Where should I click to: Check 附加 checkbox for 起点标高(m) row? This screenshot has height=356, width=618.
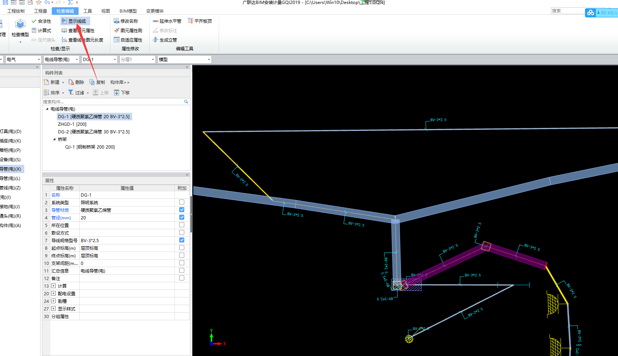click(x=182, y=248)
